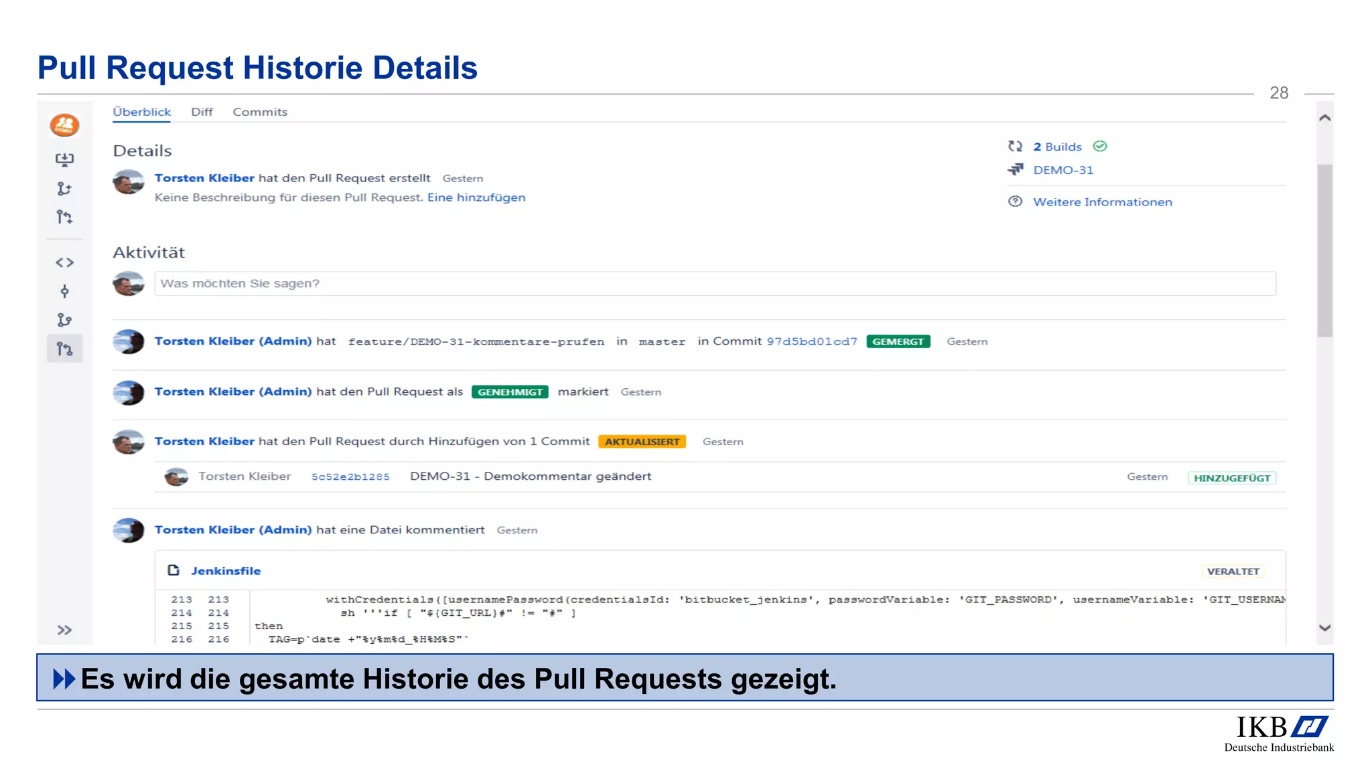Open the orange DEMO project avatar
The width and height of the screenshot is (1372, 771).
[x=64, y=125]
